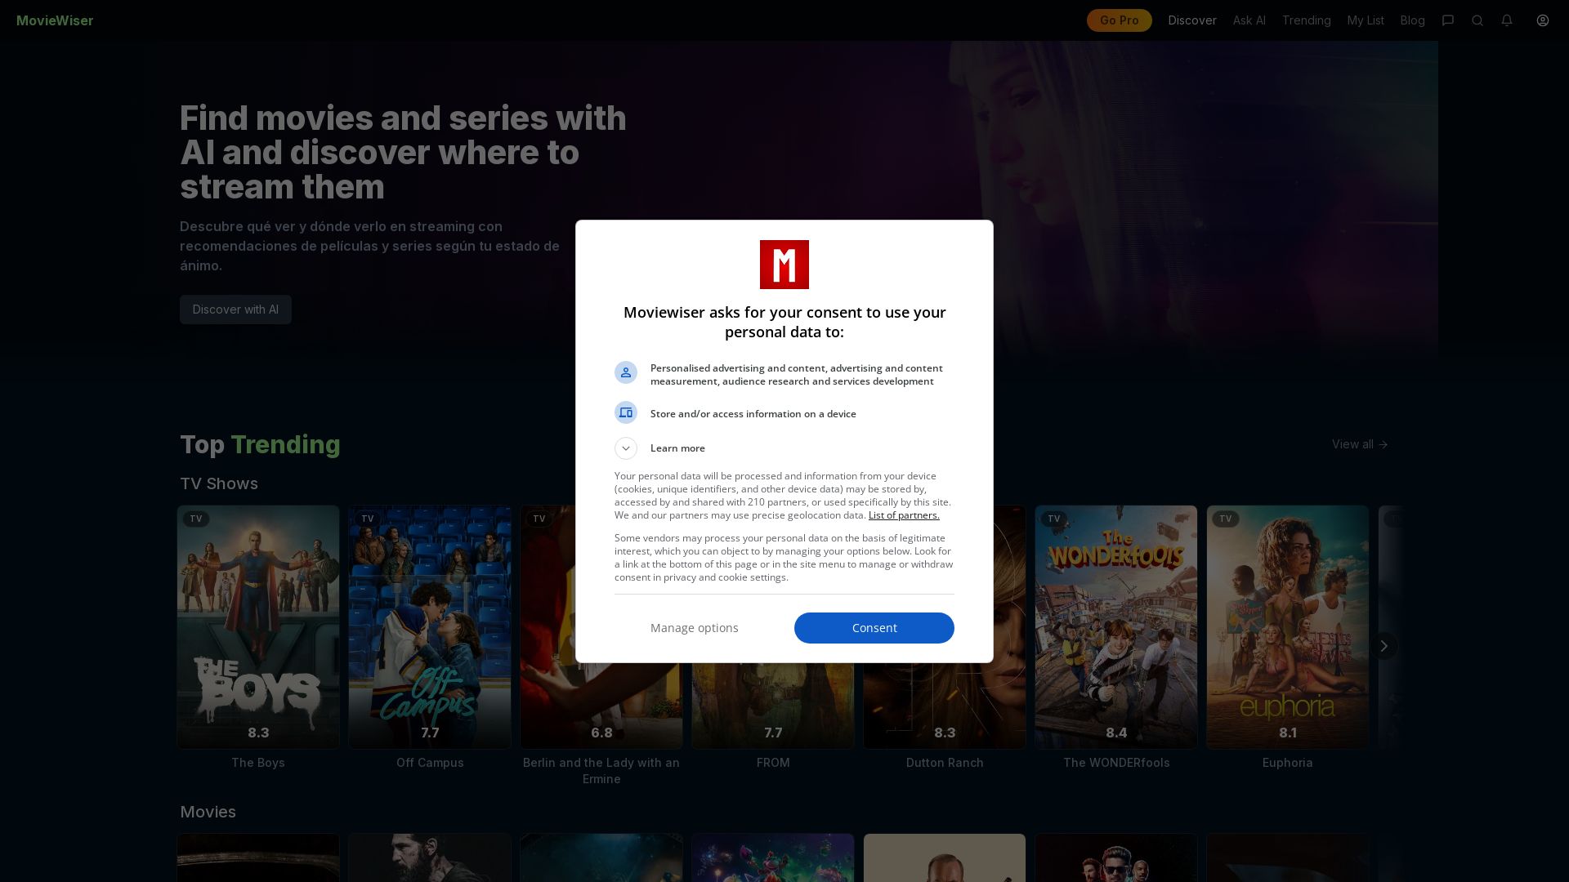1569x882 pixels.
Task: Open the chat message icon in navbar
Action: point(1448,20)
